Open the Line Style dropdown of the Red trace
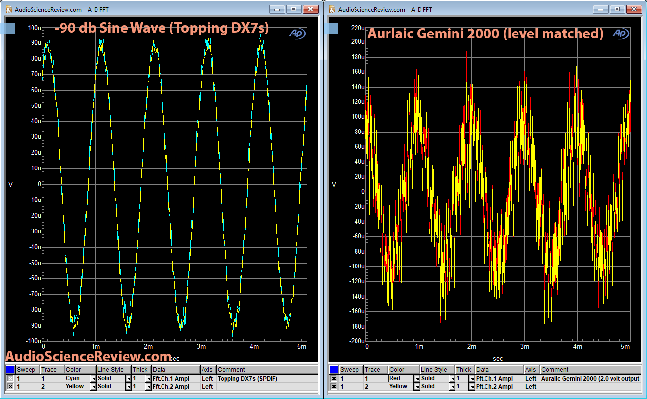The image size is (647, 399). (452, 378)
